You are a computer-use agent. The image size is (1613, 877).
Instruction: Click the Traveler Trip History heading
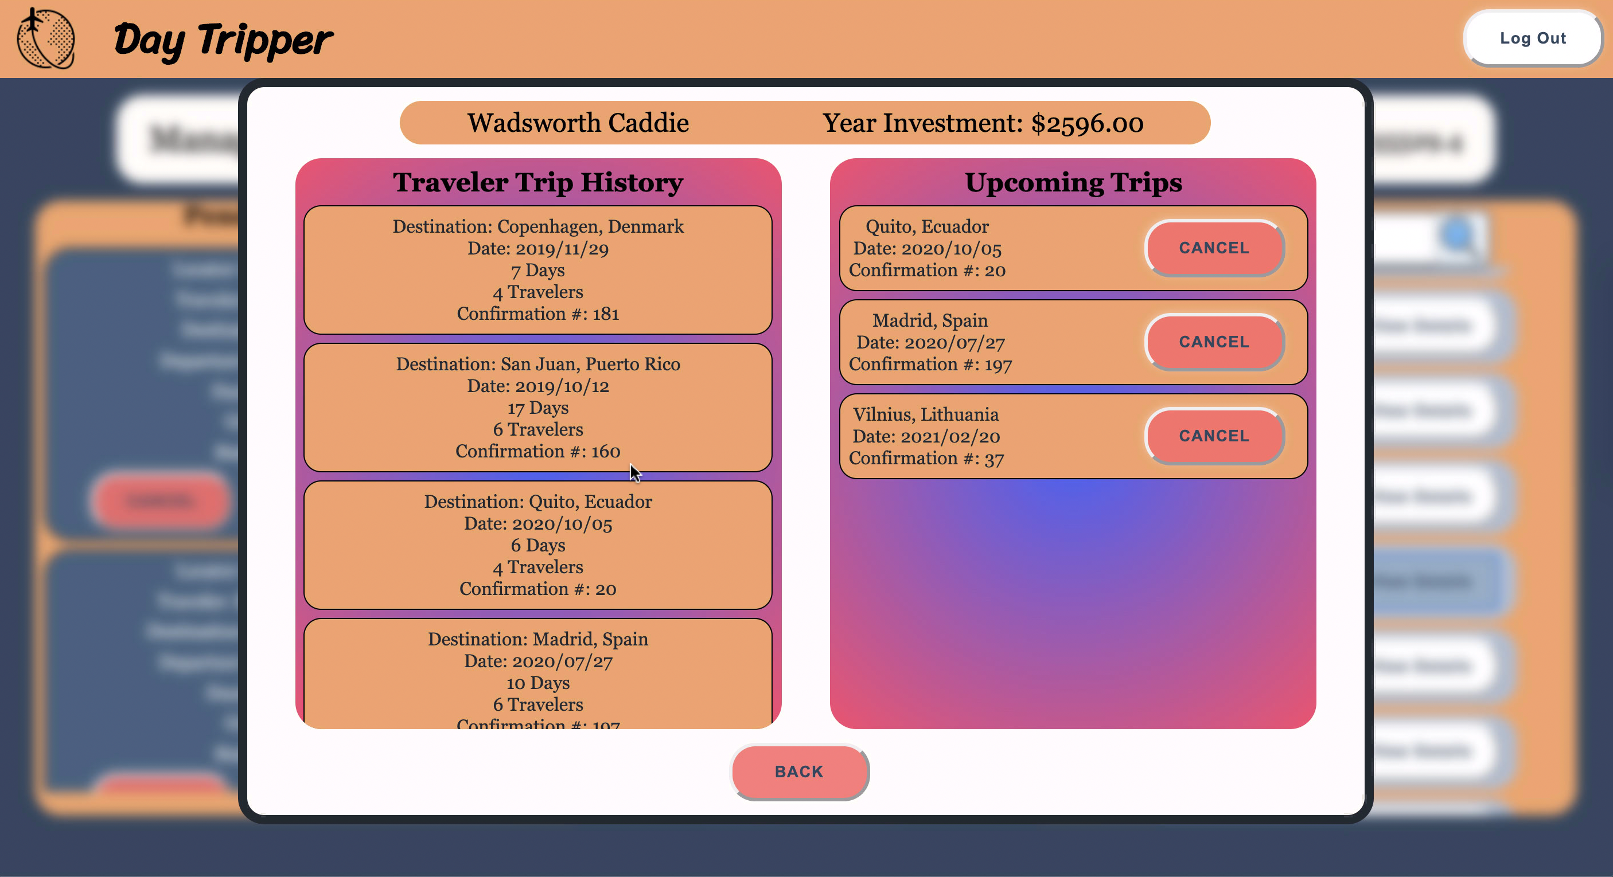click(x=537, y=183)
